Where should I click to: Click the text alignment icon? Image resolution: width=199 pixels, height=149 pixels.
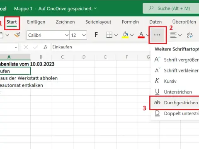[173, 35]
